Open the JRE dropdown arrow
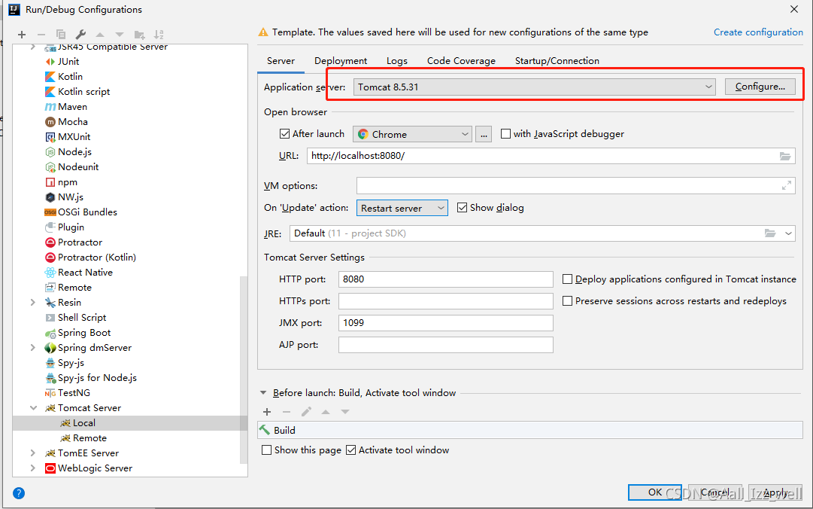813x509 pixels. [x=788, y=233]
